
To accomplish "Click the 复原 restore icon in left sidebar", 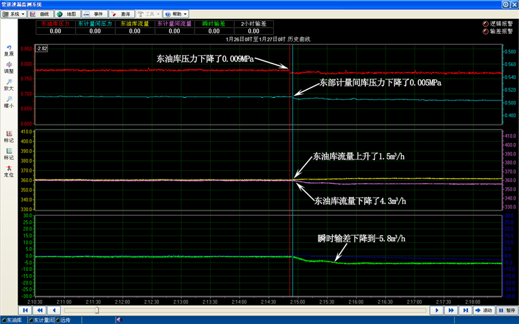I will click(9, 49).
